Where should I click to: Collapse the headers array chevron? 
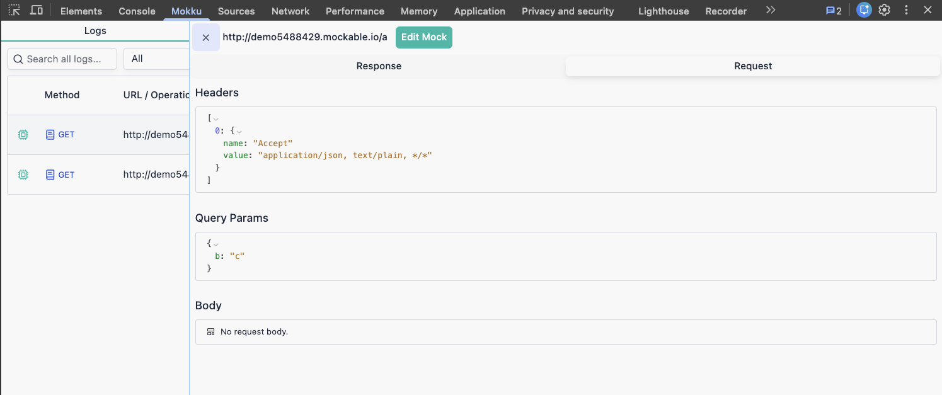[x=216, y=118]
